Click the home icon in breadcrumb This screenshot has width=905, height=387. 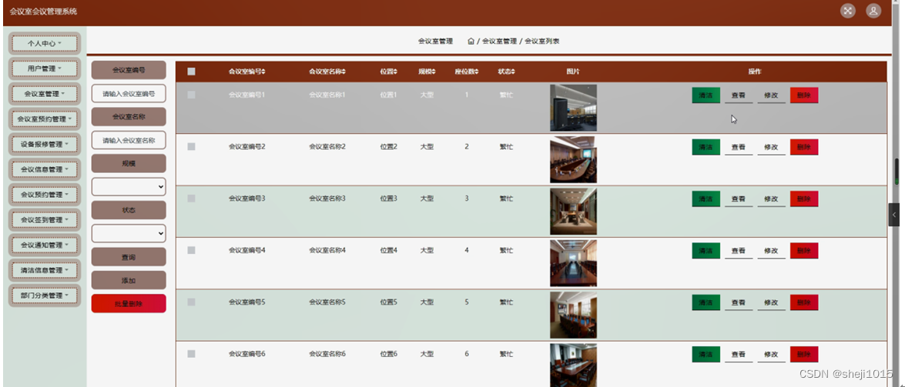click(x=471, y=41)
